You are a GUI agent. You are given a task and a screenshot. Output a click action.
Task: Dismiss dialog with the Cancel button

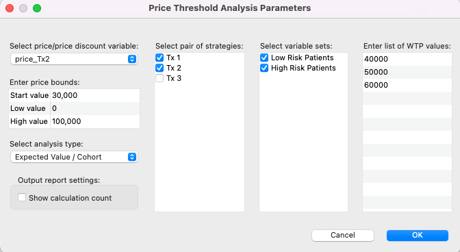point(343,236)
